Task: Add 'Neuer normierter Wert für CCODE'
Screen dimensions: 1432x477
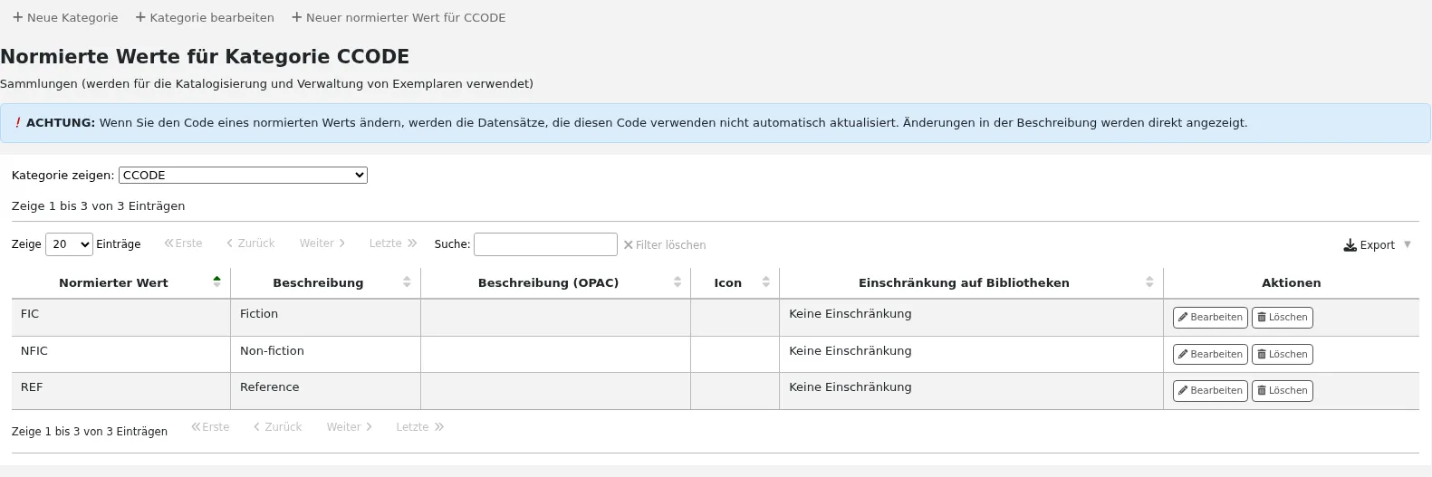Action: [399, 17]
